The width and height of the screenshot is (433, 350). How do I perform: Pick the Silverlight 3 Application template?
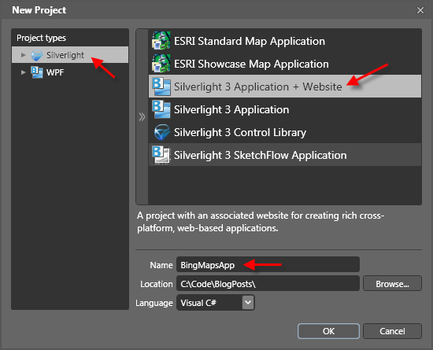click(x=285, y=109)
